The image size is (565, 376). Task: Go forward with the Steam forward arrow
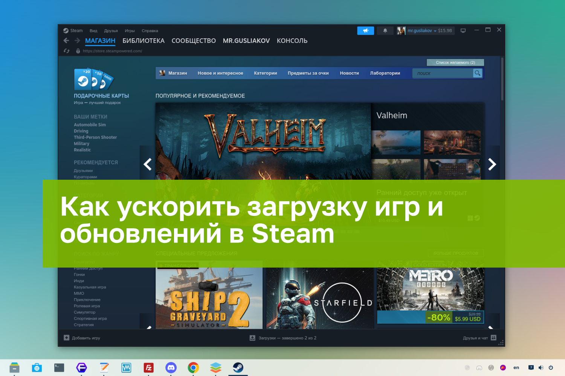tap(77, 41)
